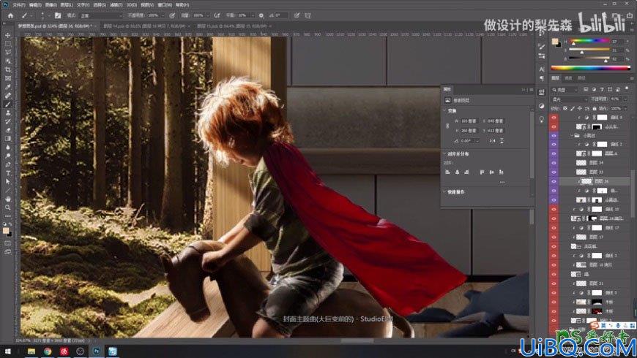Toggle visibility of 曲线 17 layer
Screen dimensions: 637x358
click(x=554, y=227)
